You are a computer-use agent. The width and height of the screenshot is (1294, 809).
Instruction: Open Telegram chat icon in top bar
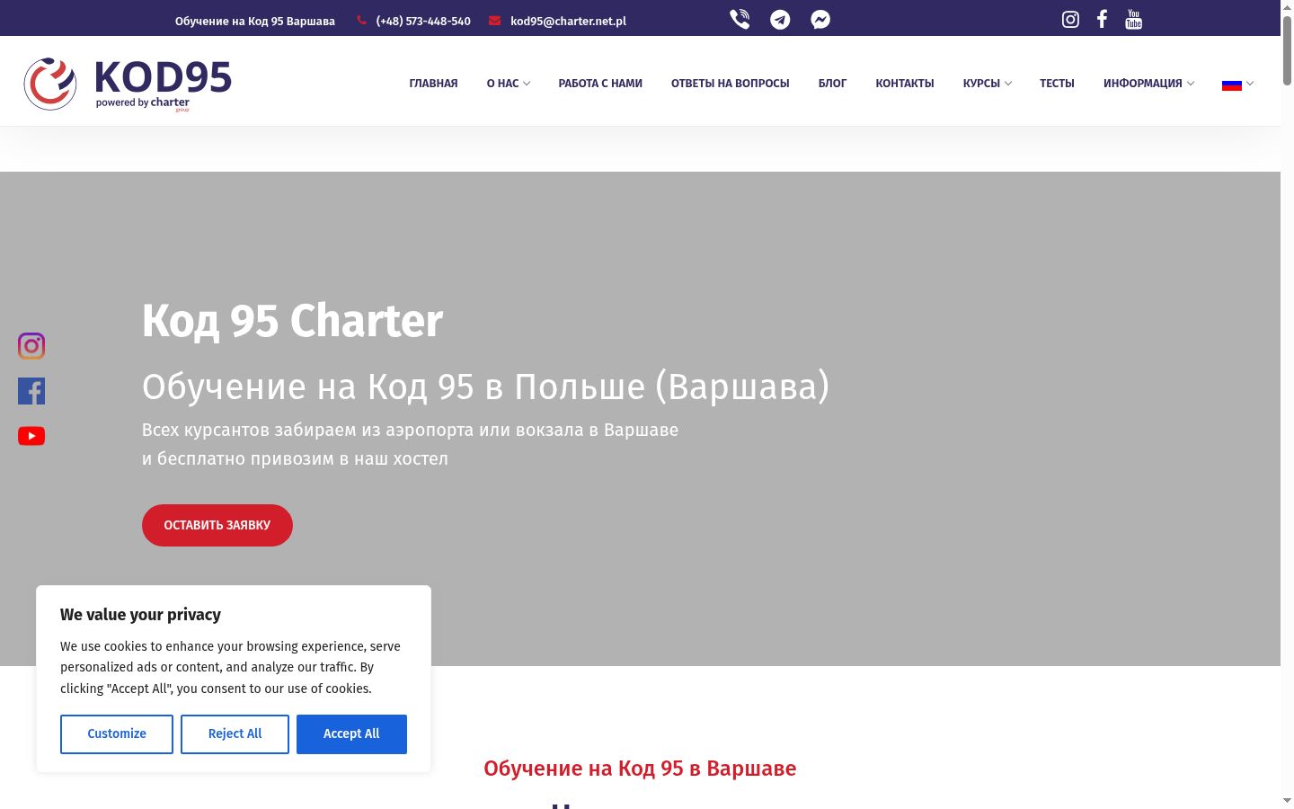click(780, 19)
